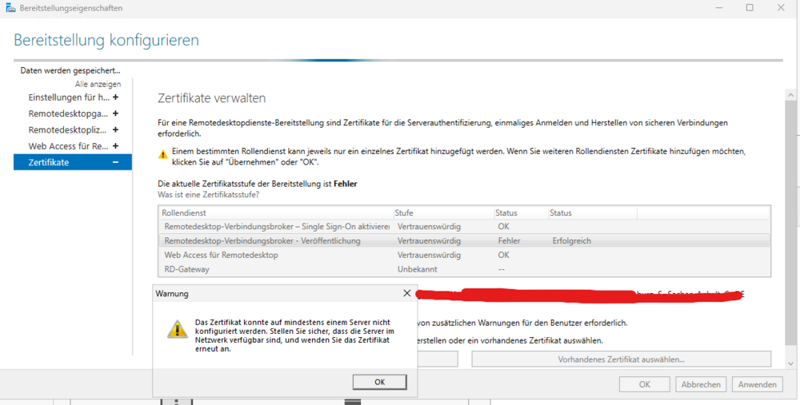Maximize the Bereitstellungseigenschaften window
The image size is (800, 405).
[750, 8]
